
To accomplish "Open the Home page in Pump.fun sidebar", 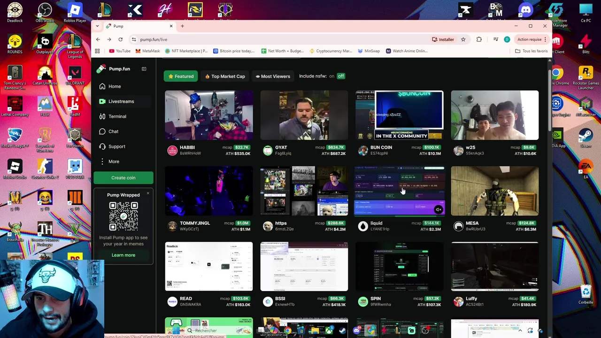I will pyautogui.click(x=114, y=86).
